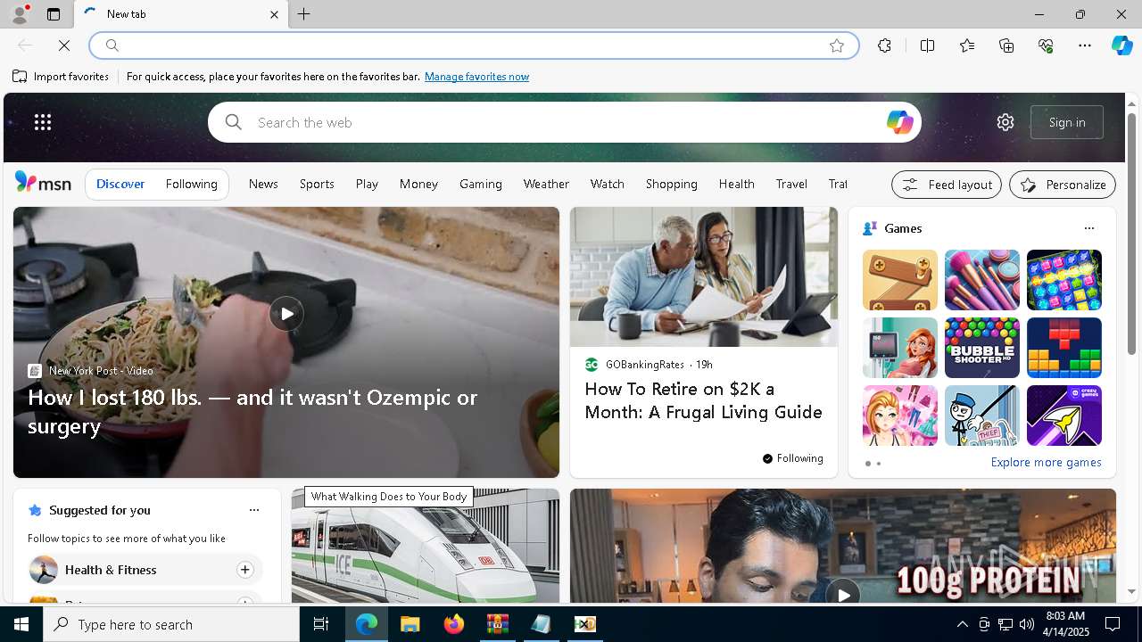Play the 180 lbs weight loss video
Viewport: 1142px width, 642px height.
(286, 314)
